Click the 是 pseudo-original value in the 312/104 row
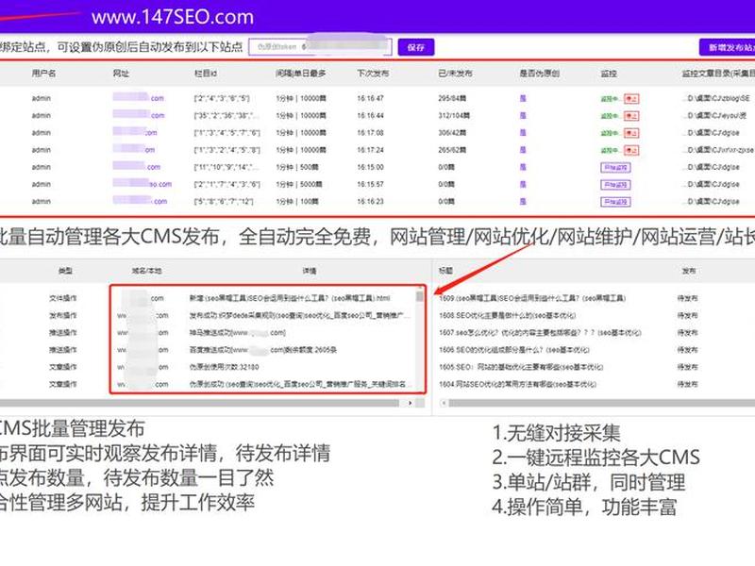Viewport: 755px width, 566px height. [523, 115]
